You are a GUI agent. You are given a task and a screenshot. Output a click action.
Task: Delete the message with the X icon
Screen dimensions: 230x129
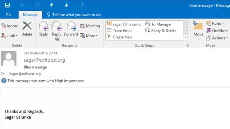pyautogui.click(x=27, y=29)
